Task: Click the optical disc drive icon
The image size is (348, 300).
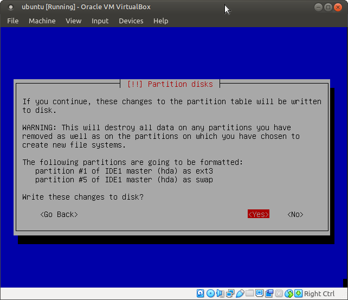Action: click(x=210, y=293)
